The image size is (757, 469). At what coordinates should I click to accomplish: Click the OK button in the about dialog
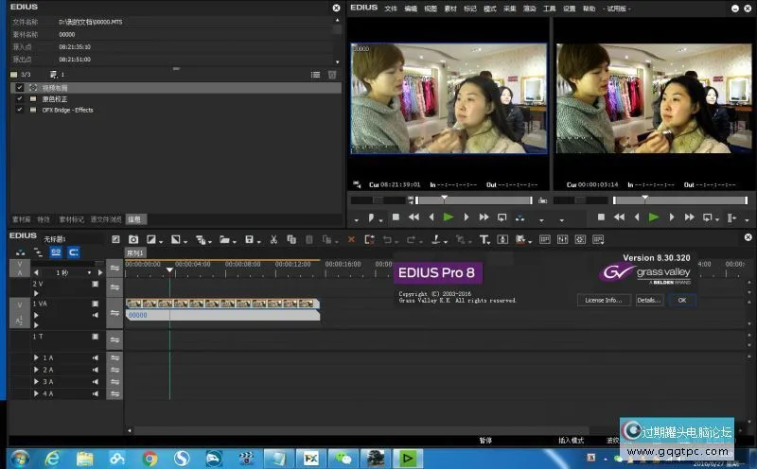coord(681,300)
